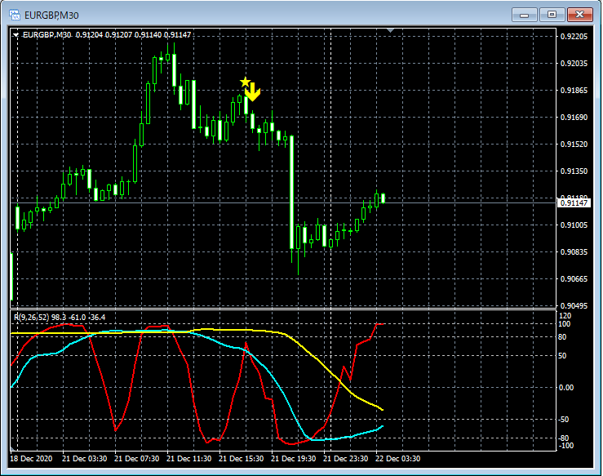
Task: Click the 0.92205 price axis level
Action: tap(574, 37)
